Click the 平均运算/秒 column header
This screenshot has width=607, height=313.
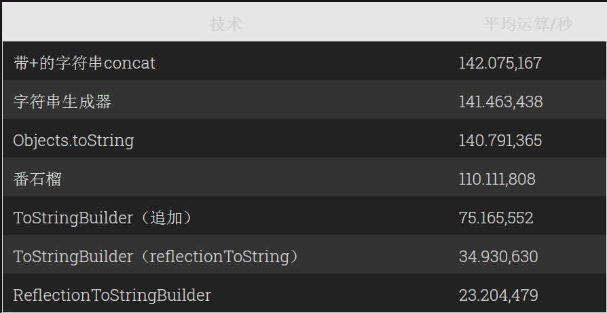click(x=528, y=24)
